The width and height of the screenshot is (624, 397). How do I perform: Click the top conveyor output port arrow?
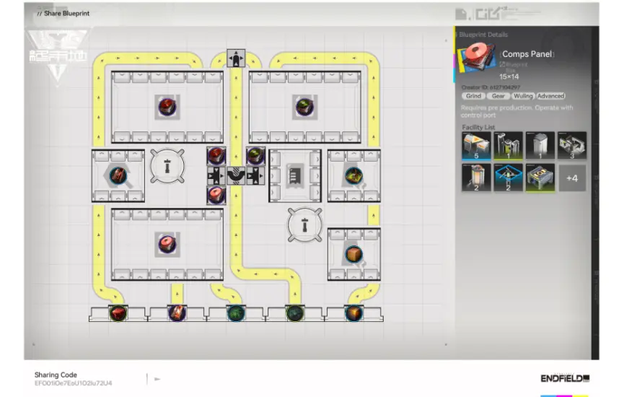(235, 58)
